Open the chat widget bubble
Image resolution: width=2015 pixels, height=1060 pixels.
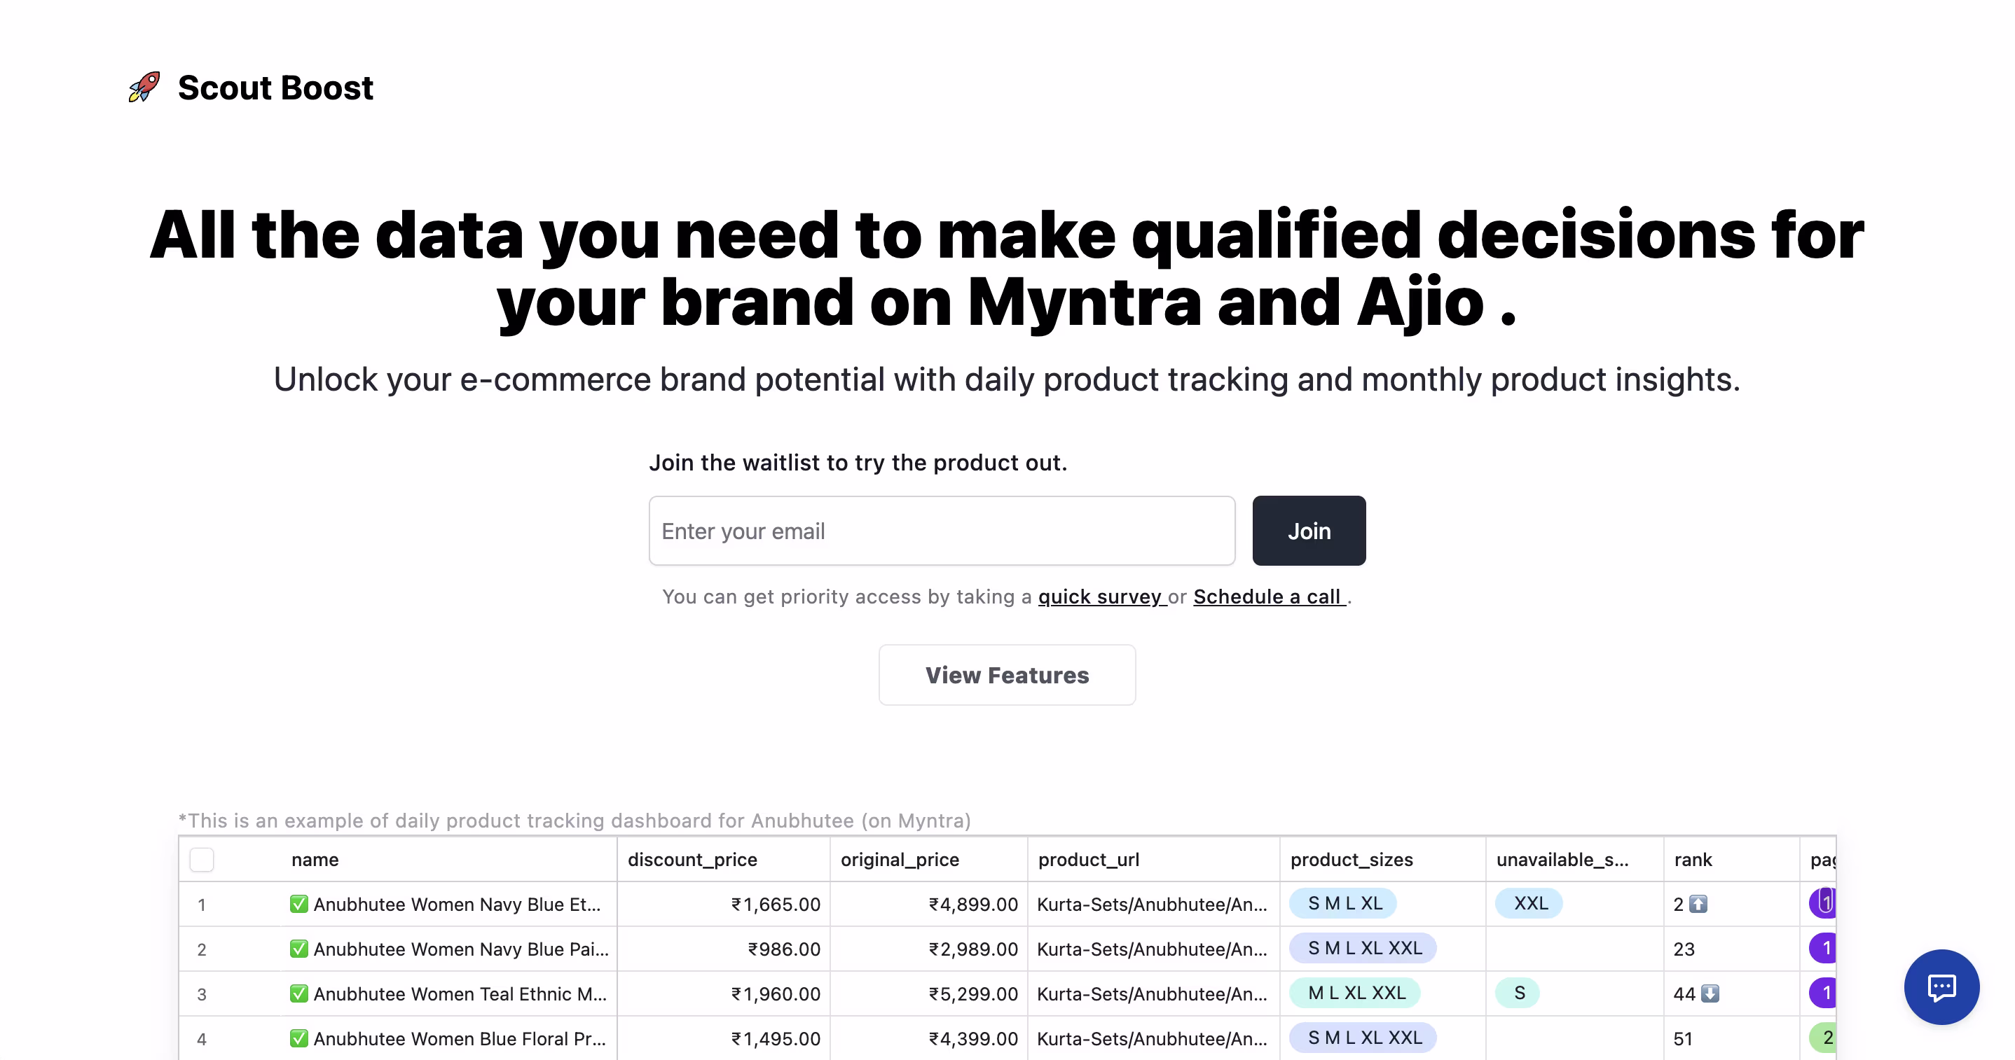tap(1941, 986)
